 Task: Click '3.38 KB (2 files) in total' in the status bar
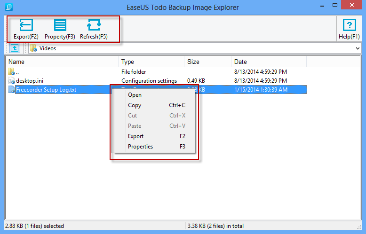[215, 226]
